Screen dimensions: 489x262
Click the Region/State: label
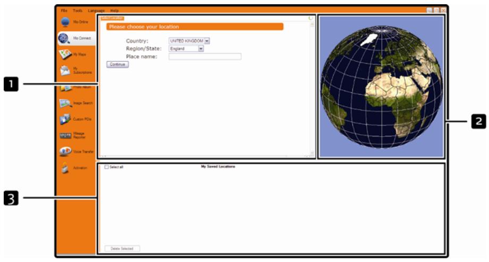point(144,49)
